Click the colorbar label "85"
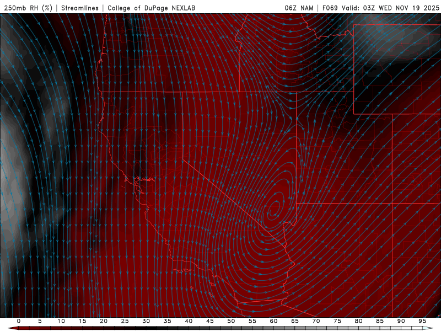This screenshot has width=441, height=331. click(x=379, y=321)
